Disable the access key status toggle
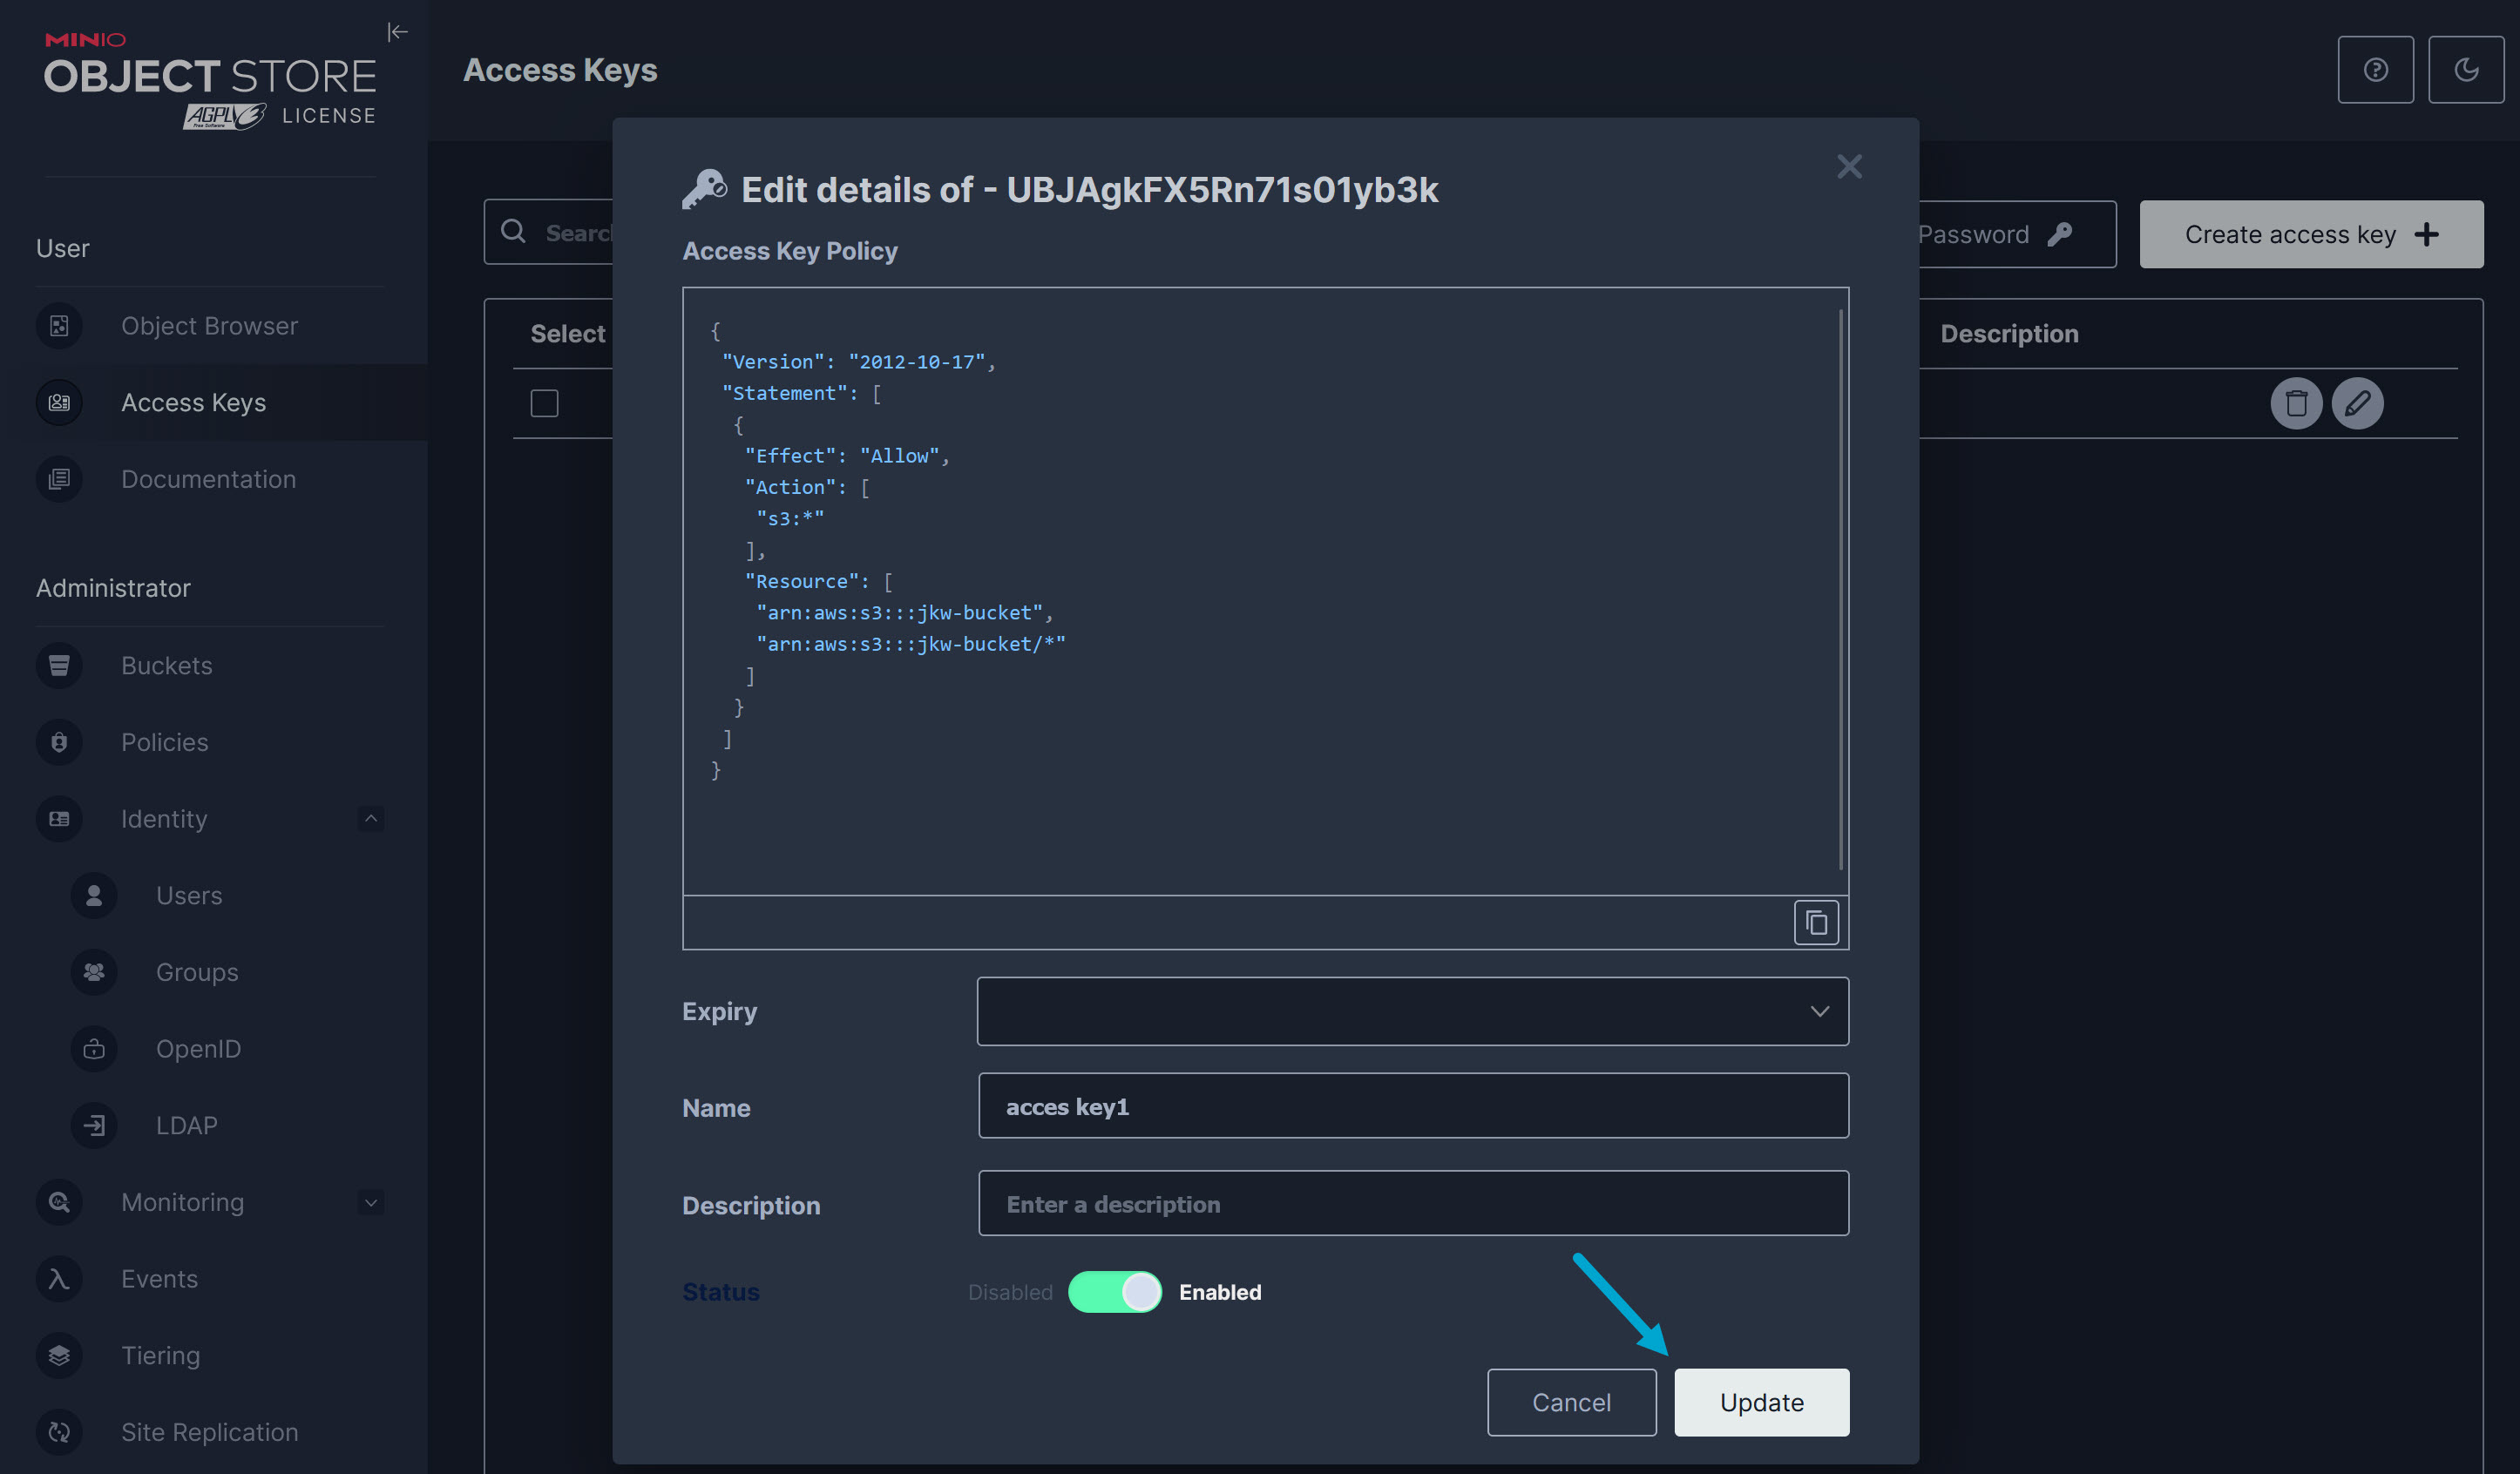The image size is (2520, 1474). (x=1114, y=1291)
